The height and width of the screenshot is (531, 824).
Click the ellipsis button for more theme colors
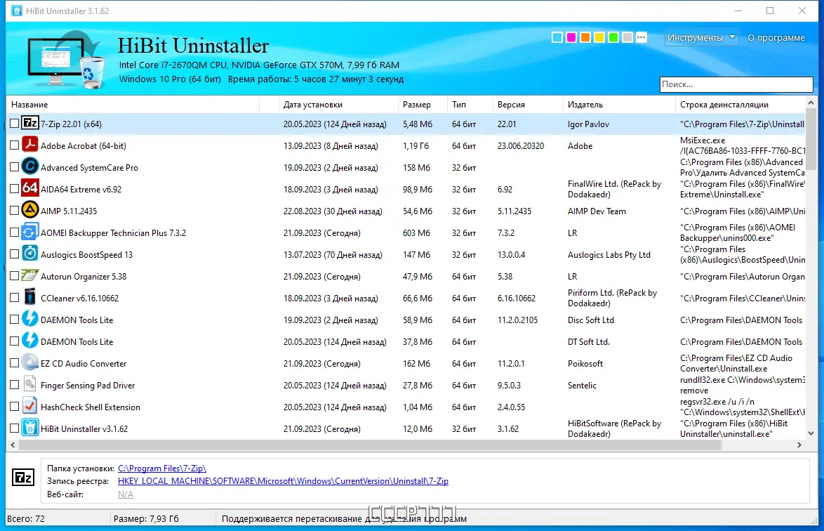click(x=641, y=37)
